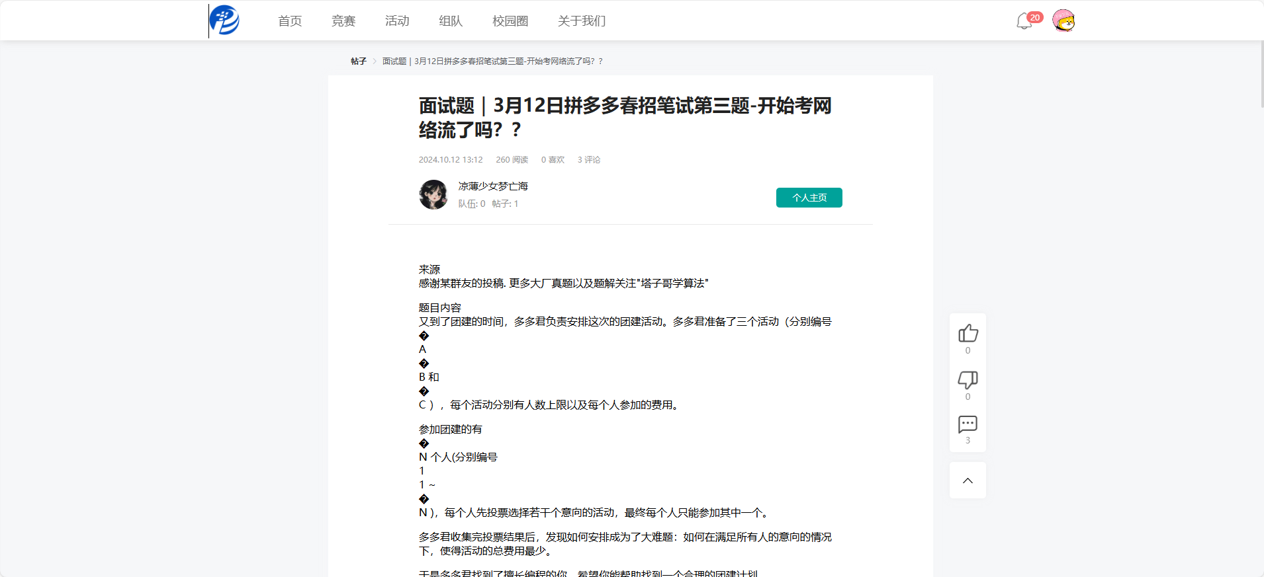
Task: Open the 组队 menu item
Action: coord(451,21)
